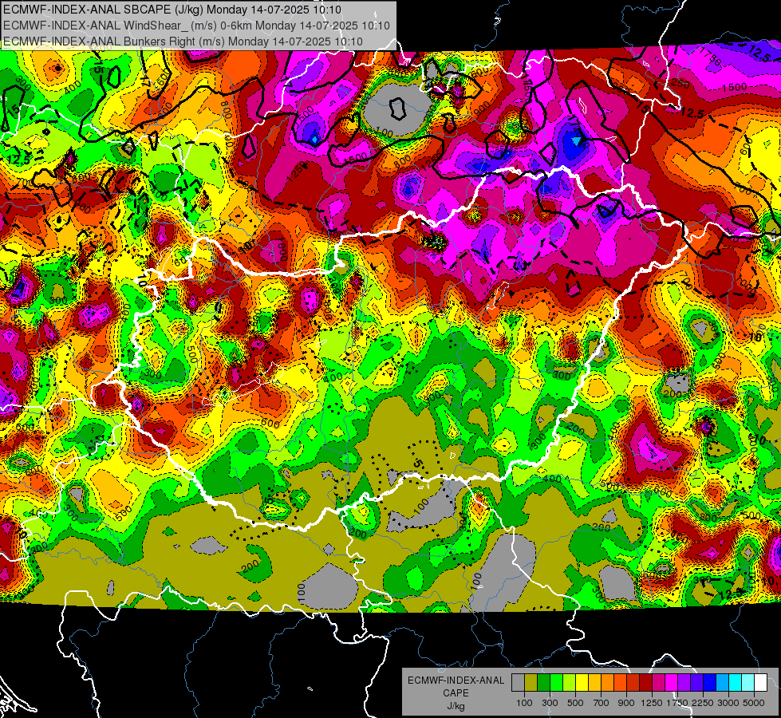This screenshot has width=781, height=718.
Task: Select the white swatch at legend end
Action: [x=761, y=683]
